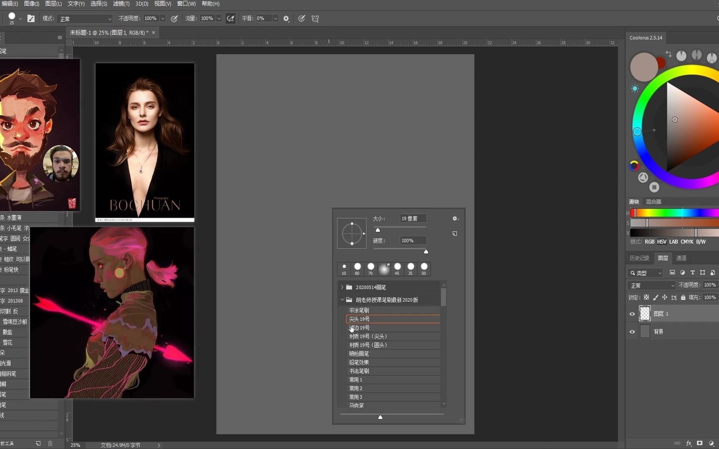The width and height of the screenshot is (719, 449).
Task: Click the symmetry paint butterfly icon
Action: click(315, 18)
